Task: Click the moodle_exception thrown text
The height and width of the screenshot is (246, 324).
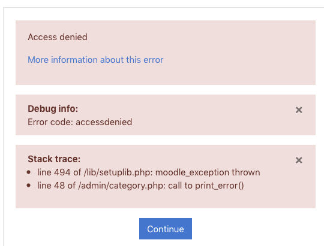Action: 208,172
